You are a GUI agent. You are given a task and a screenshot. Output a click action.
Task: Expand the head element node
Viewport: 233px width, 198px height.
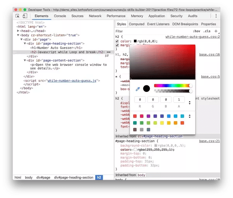point(18,30)
